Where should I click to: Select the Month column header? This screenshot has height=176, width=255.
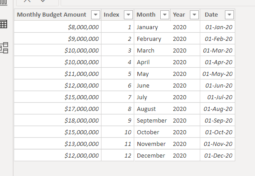click(x=152, y=15)
